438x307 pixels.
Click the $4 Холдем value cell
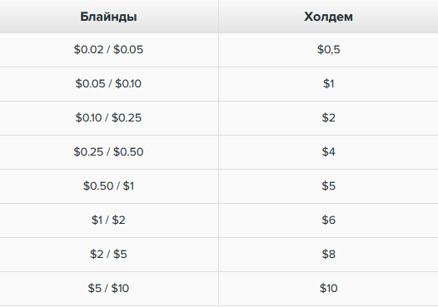(328, 152)
